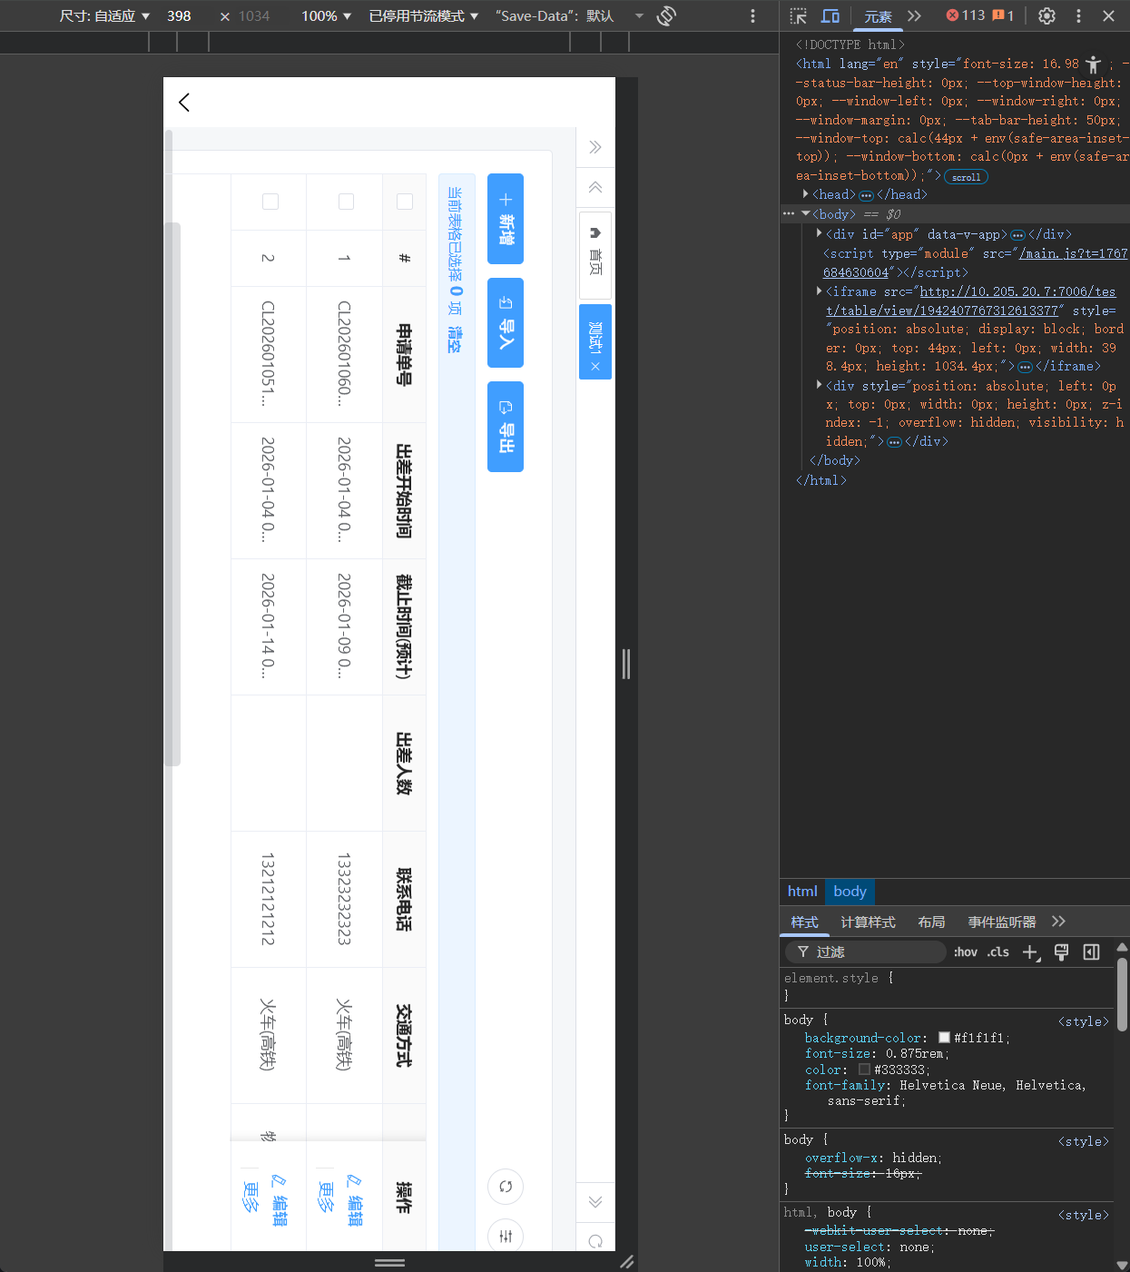Open the table column settings icon

click(506, 1236)
